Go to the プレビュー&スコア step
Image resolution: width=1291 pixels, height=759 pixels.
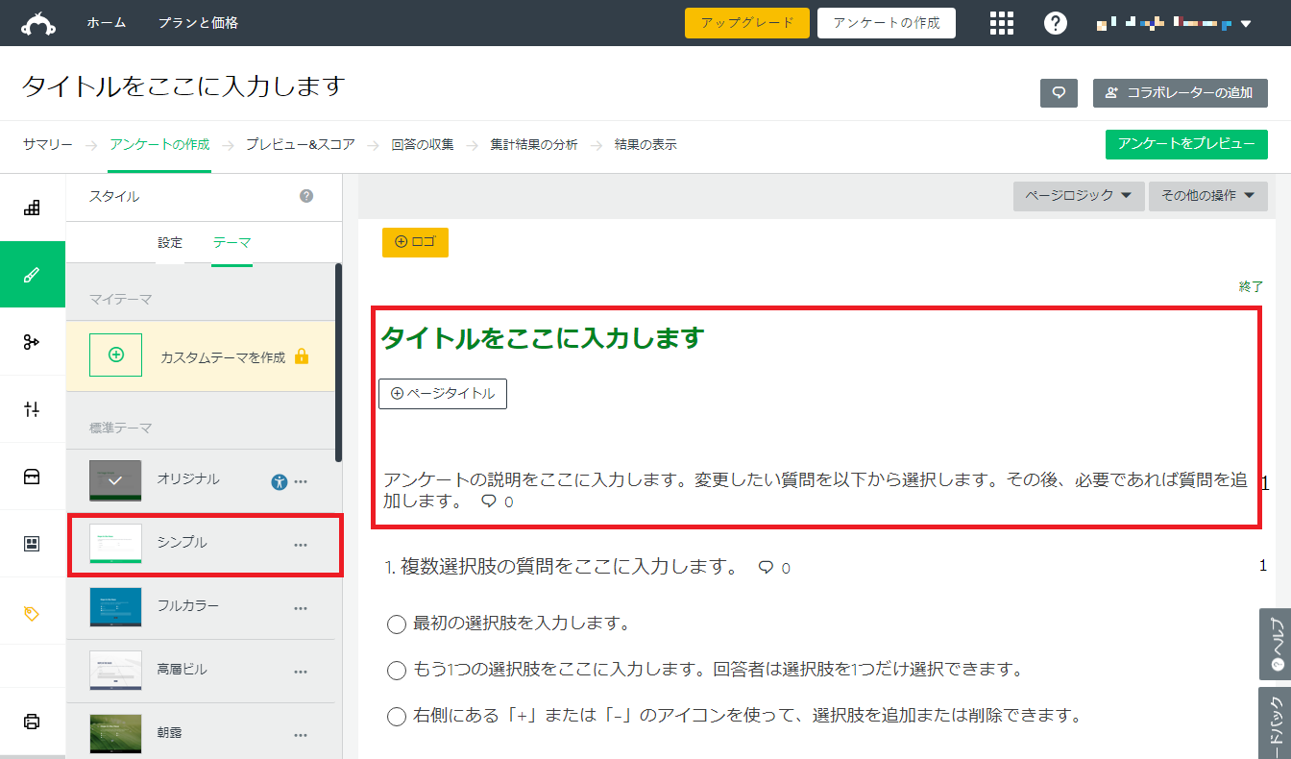point(300,145)
